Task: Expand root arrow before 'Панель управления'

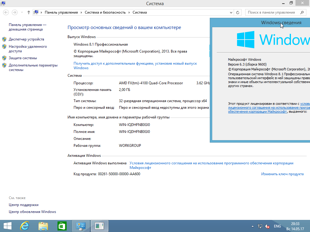Action: [x=41, y=12]
